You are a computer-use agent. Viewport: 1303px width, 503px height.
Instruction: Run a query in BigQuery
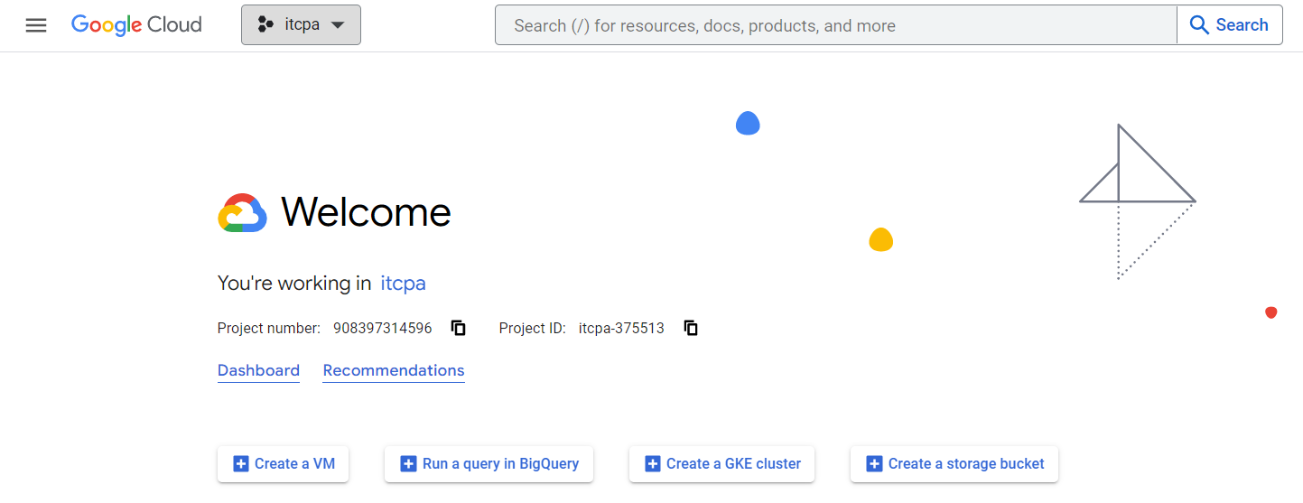489,463
